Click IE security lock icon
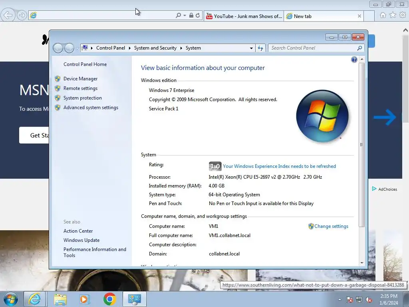Viewport: 409px width, 307px height. (191, 16)
